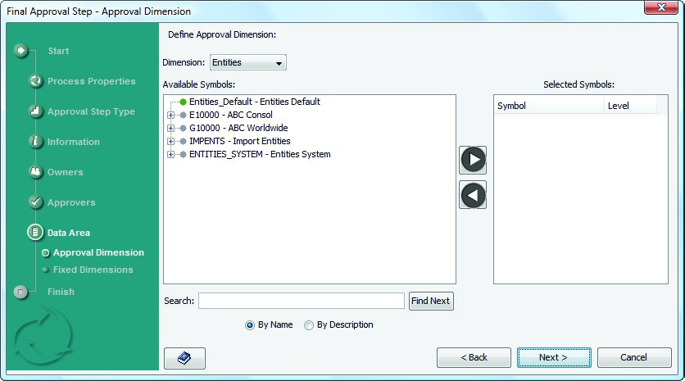Click the Next button
The image size is (685, 381).
(x=554, y=357)
